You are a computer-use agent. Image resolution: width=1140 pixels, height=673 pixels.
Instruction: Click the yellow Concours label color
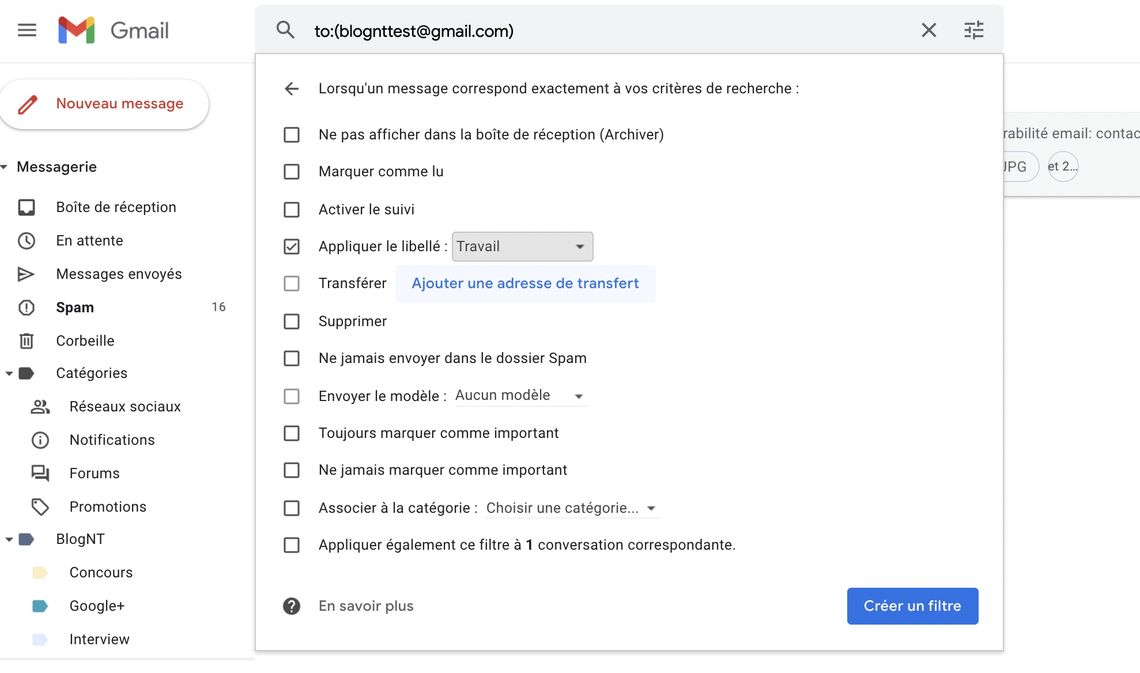(40, 572)
